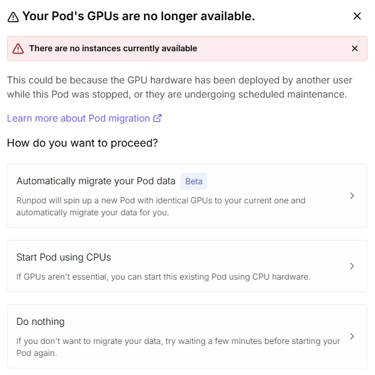Click the black warning triangle beside title
This screenshot has width=375, height=375.
(x=13, y=17)
